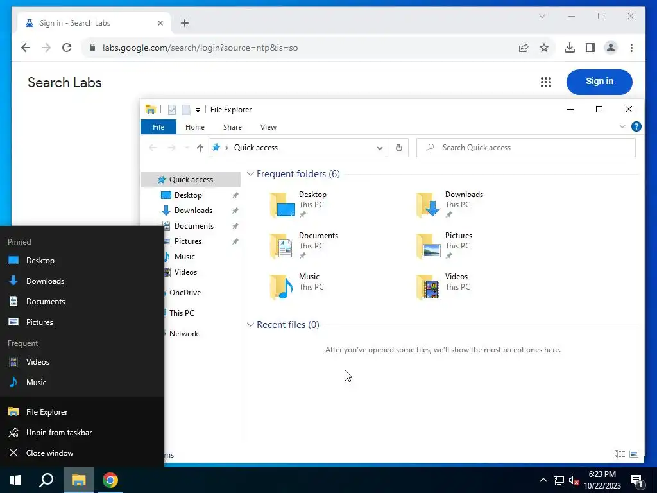Open the Share ribbon tab

(232, 127)
